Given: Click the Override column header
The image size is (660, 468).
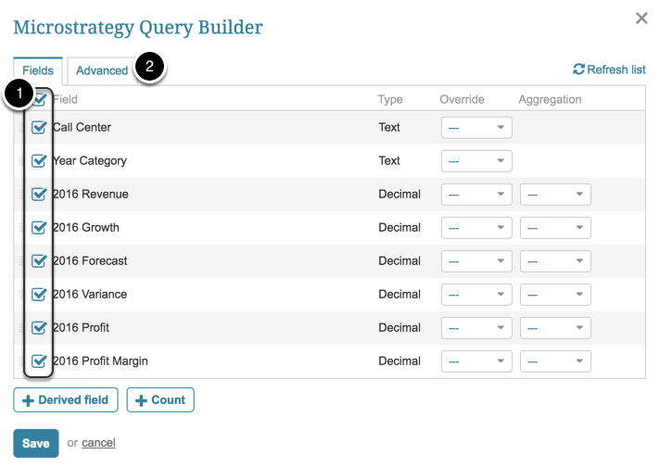Looking at the screenshot, I should pos(462,99).
